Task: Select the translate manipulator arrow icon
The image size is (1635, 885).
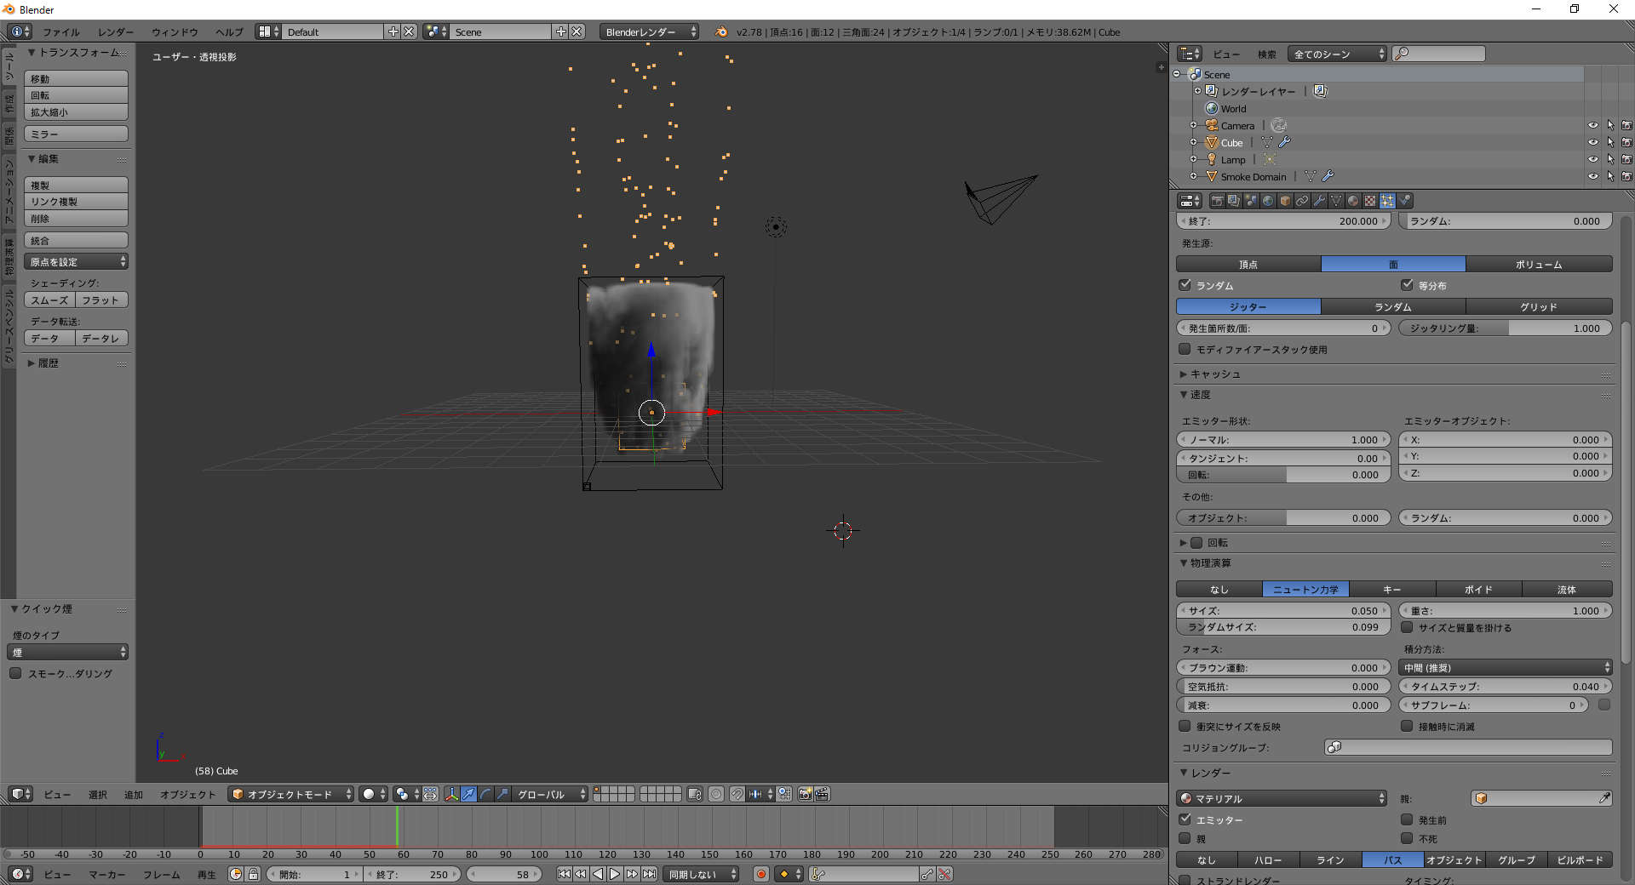Action: pyautogui.click(x=468, y=794)
